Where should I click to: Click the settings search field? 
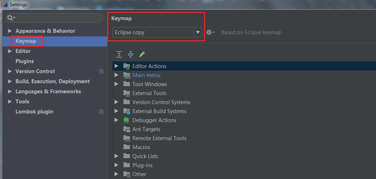click(58, 18)
